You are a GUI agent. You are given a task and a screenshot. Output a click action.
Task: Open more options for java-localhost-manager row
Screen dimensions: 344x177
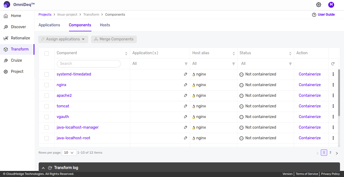tap(333, 127)
